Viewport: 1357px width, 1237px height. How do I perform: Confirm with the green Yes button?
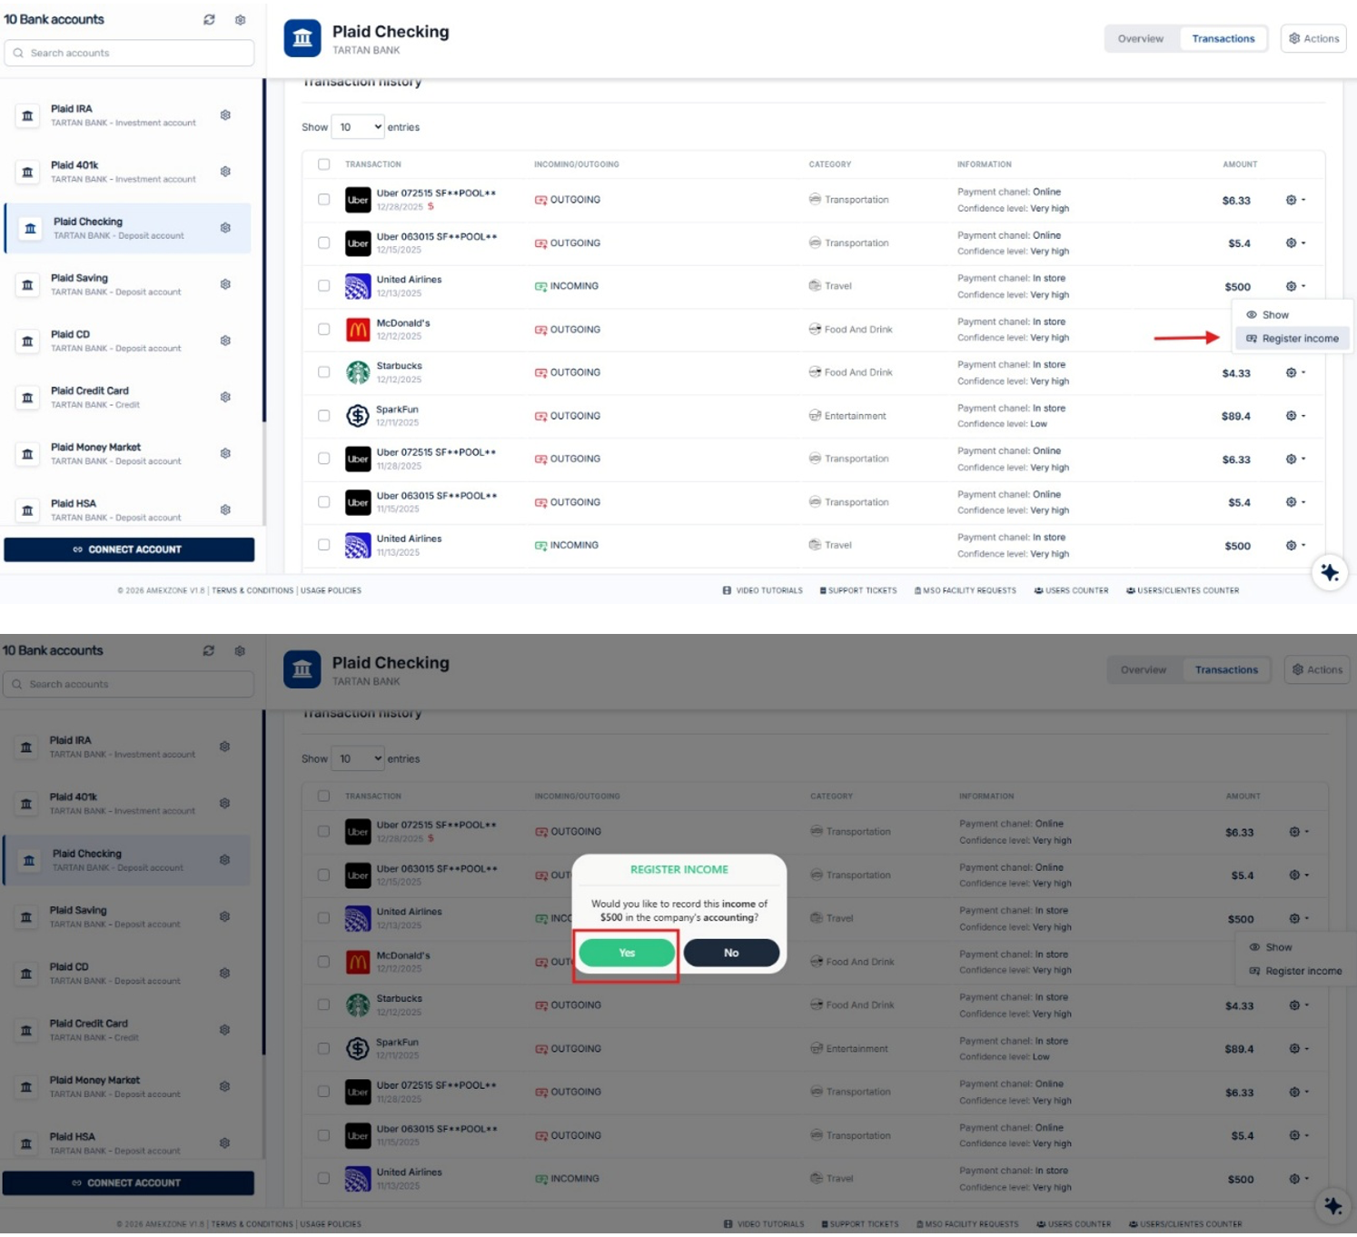click(x=627, y=953)
